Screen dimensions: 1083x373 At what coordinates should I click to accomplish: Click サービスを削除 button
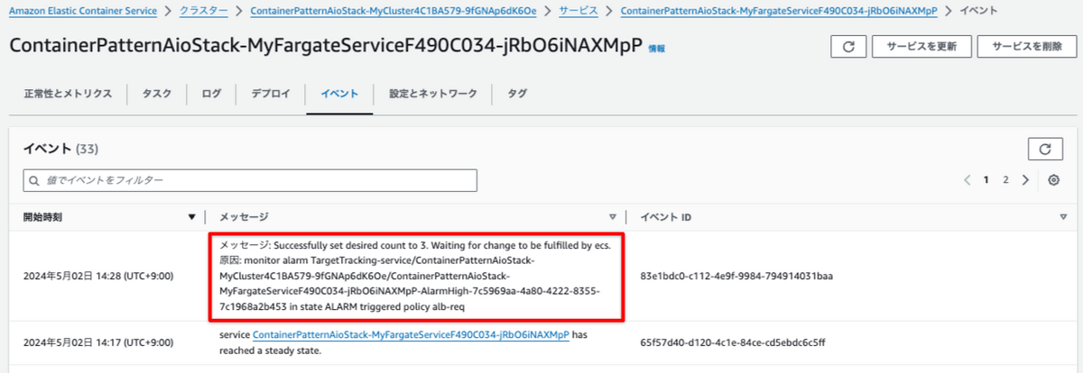pyautogui.click(x=1026, y=48)
